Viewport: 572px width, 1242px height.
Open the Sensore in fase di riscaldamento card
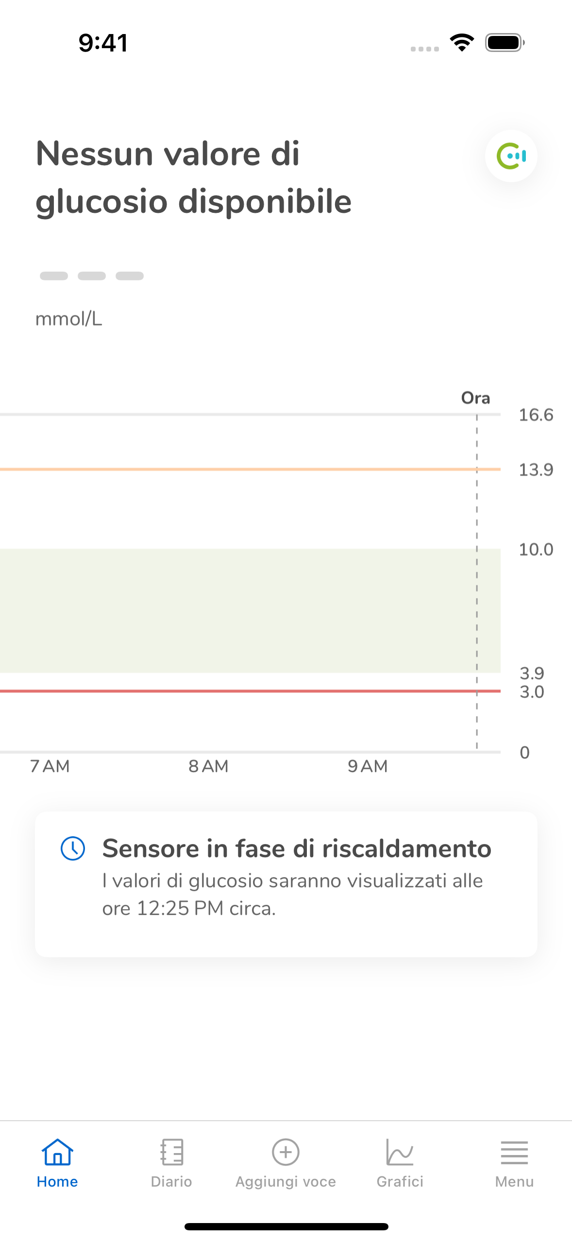286,884
